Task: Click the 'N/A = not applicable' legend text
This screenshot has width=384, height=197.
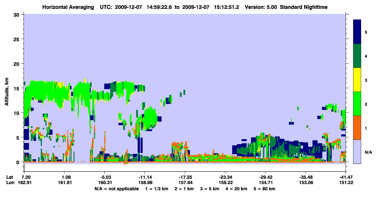Action: coord(116,188)
